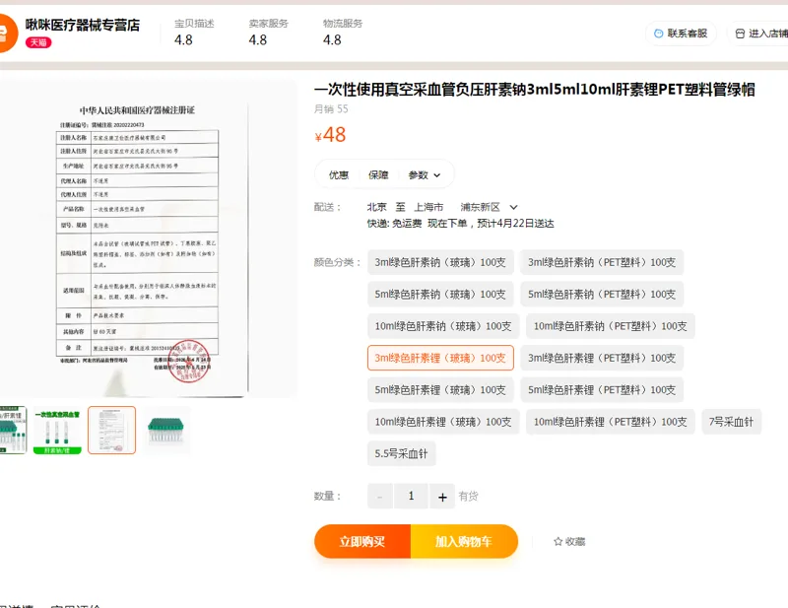Image resolution: width=788 pixels, height=608 pixels.
Task: Click the main certificate product image
Action: click(x=148, y=238)
